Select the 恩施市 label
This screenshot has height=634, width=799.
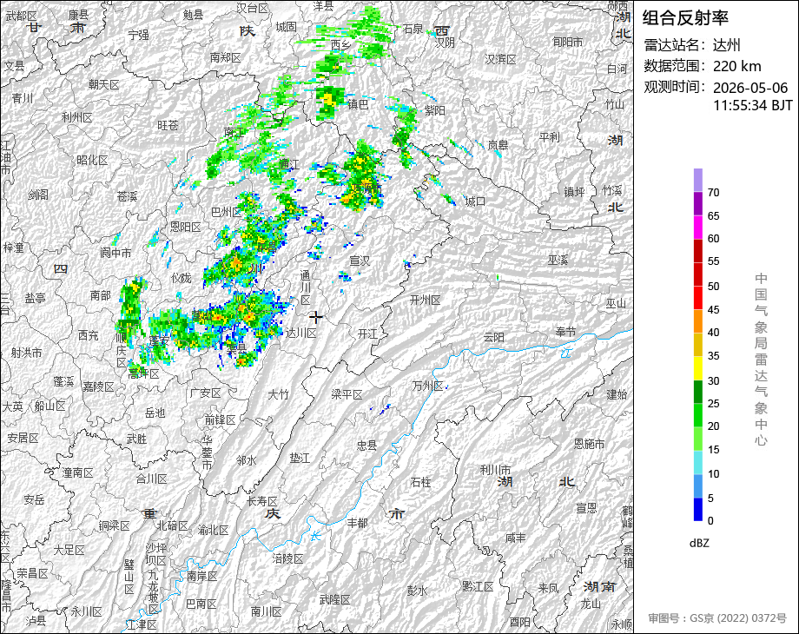pos(589,444)
